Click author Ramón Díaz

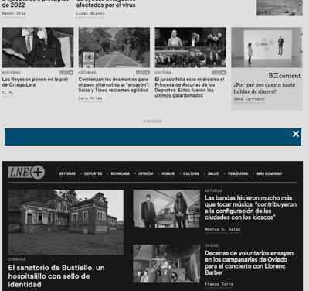(14, 13)
